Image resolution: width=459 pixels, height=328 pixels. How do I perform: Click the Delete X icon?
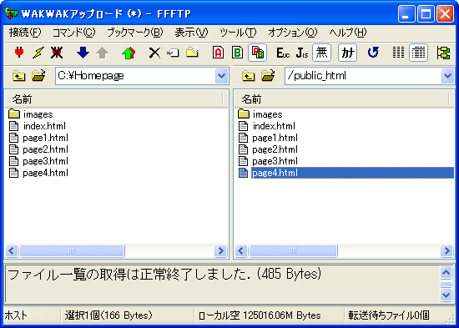coord(154,53)
